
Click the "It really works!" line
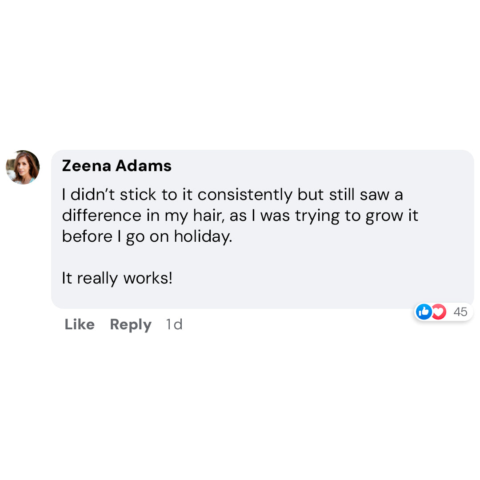[x=117, y=279]
